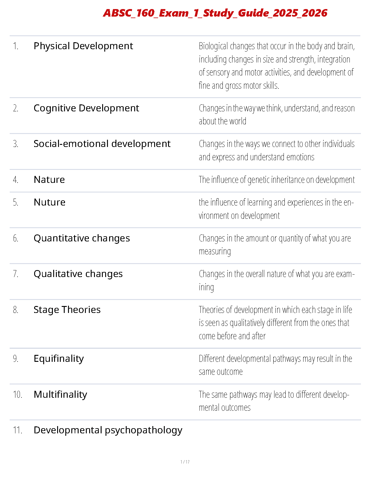Click the term Equifinality
This screenshot has width=370, height=478.
[x=59, y=358]
